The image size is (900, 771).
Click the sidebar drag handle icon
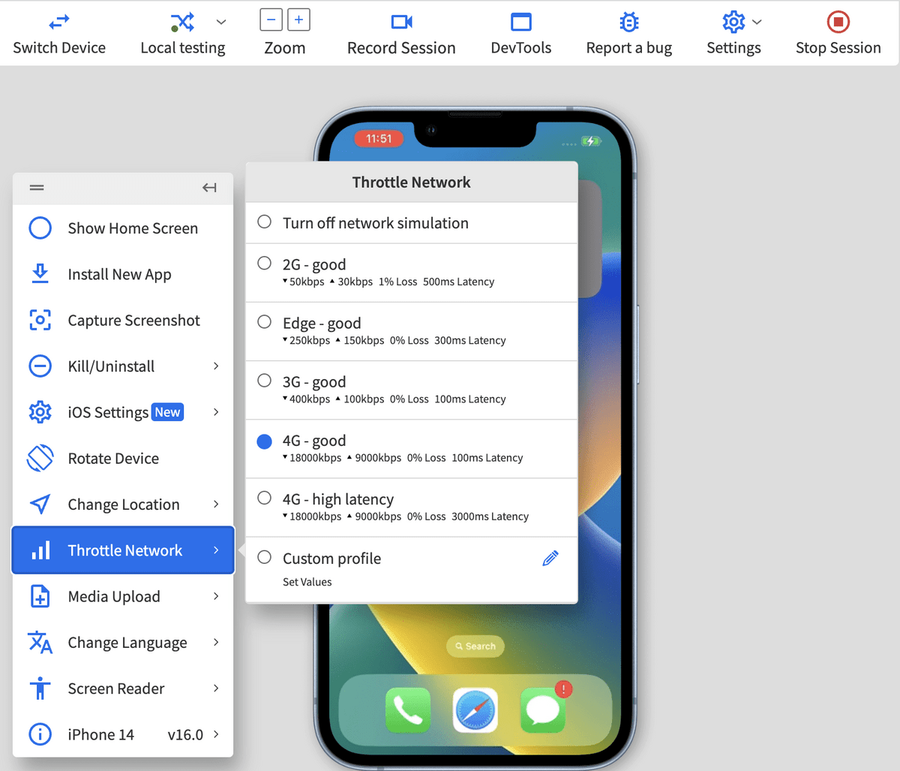pos(37,188)
